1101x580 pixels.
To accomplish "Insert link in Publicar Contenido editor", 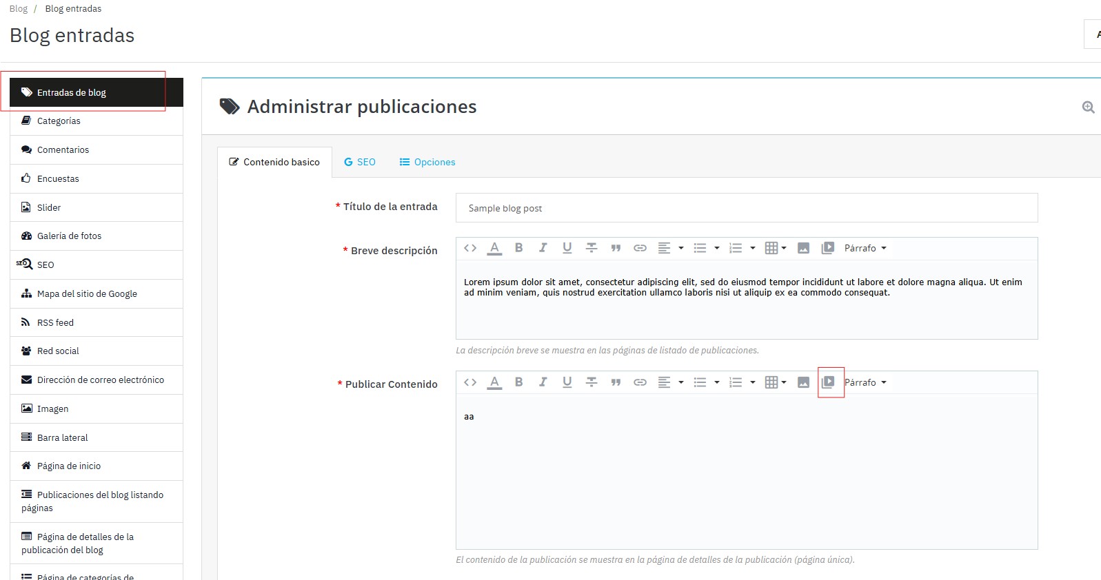I will (x=640, y=382).
